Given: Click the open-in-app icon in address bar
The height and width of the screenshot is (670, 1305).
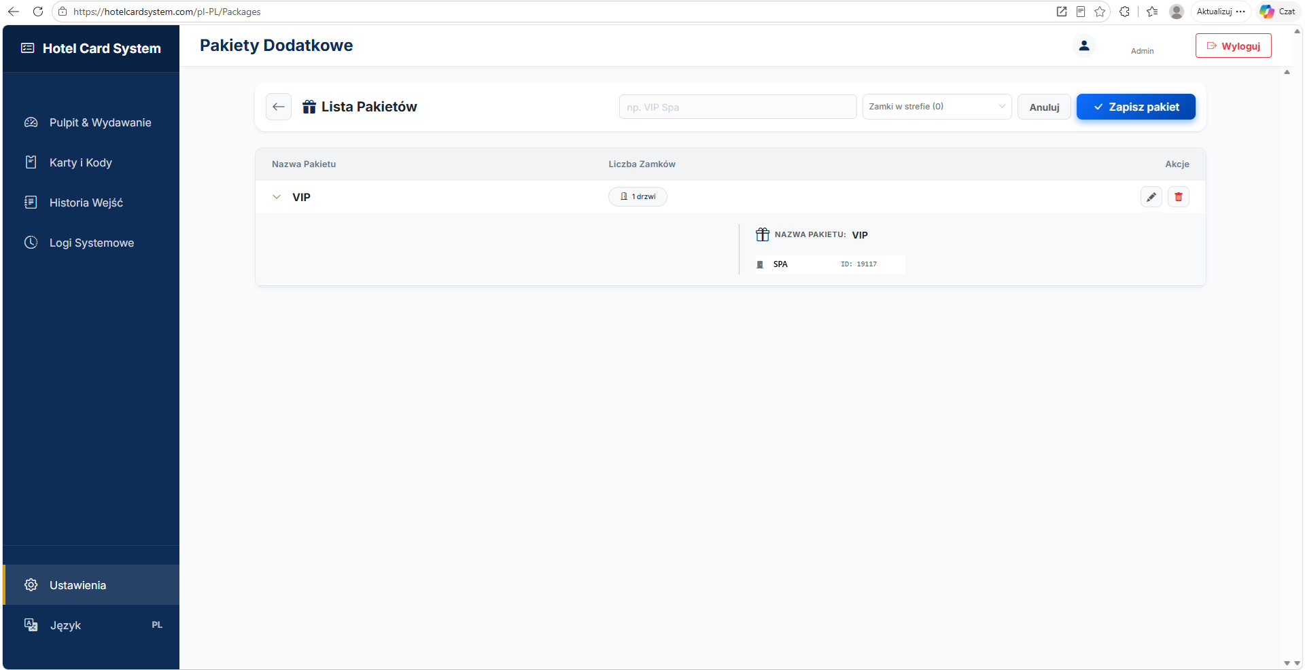Looking at the screenshot, I should 1062,12.
